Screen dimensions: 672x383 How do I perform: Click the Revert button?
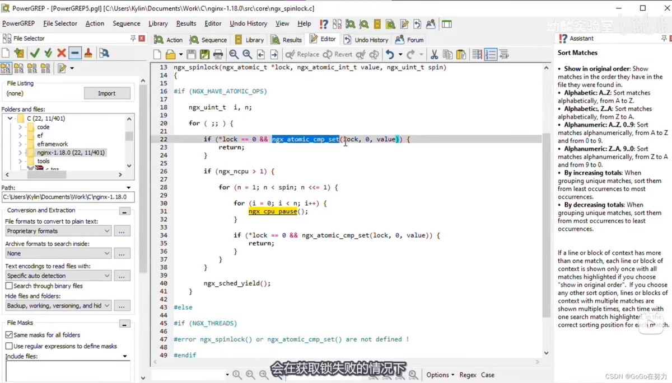click(338, 54)
